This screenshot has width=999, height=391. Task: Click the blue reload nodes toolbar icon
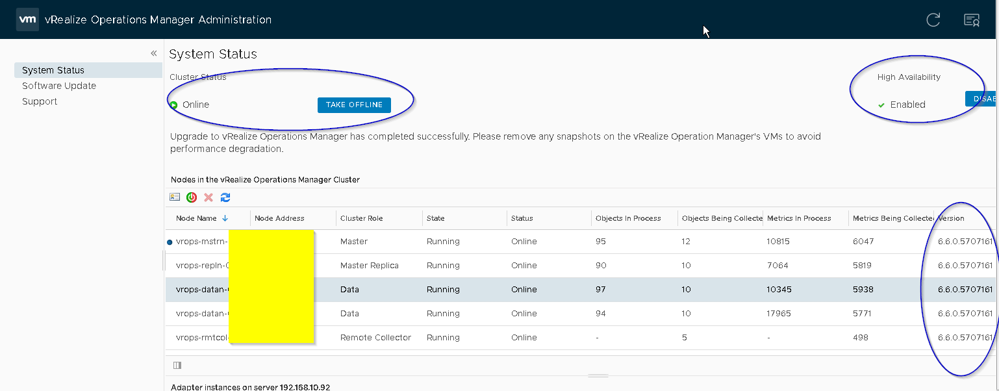(x=225, y=197)
